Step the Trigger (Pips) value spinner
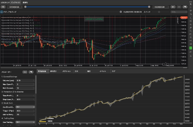Screen dimensions: 193x127 tap(33, 111)
